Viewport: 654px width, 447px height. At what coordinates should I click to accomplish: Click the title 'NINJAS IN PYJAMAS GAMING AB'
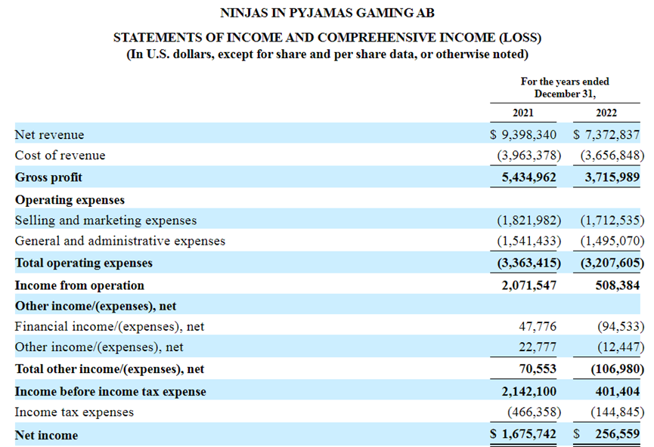[x=327, y=13]
